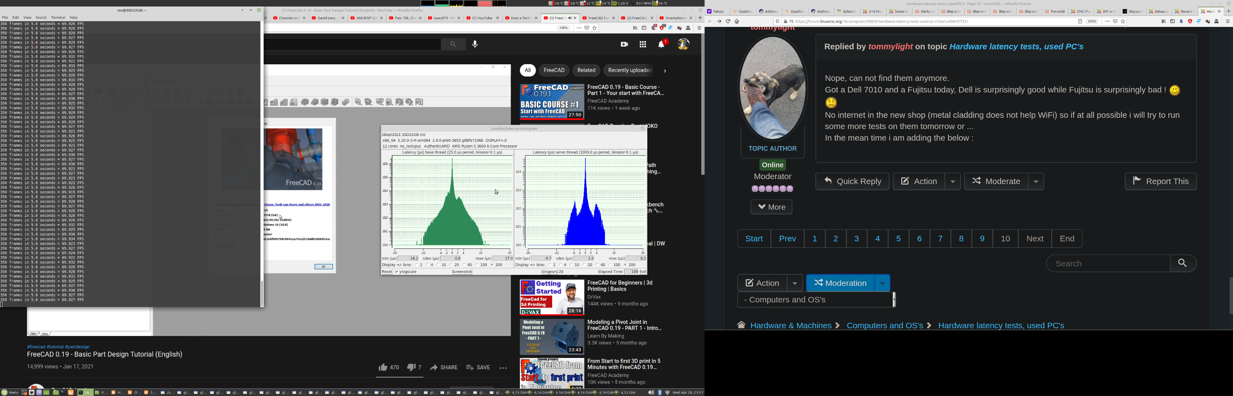
Task: Click home icon in right Firefox window
Action: coord(737,22)
